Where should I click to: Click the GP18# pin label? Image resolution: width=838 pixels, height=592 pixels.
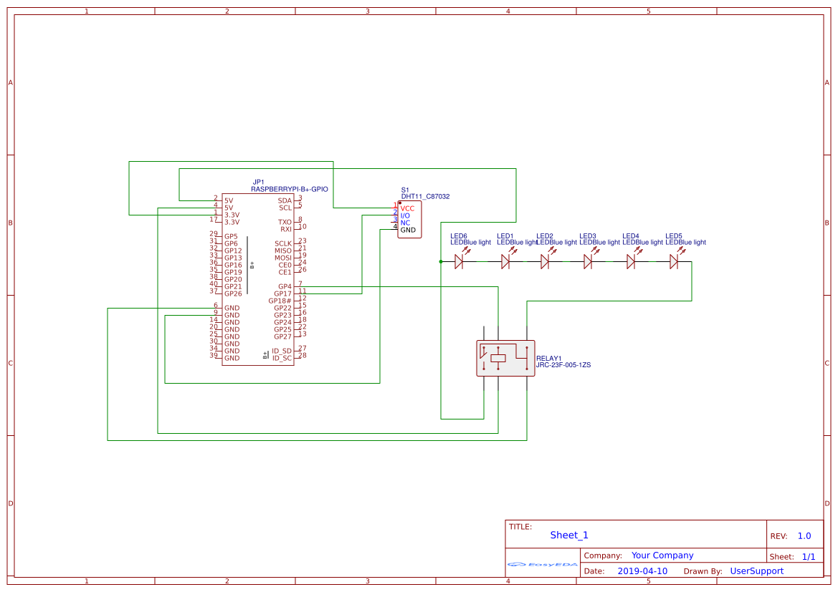click(280, 301)
